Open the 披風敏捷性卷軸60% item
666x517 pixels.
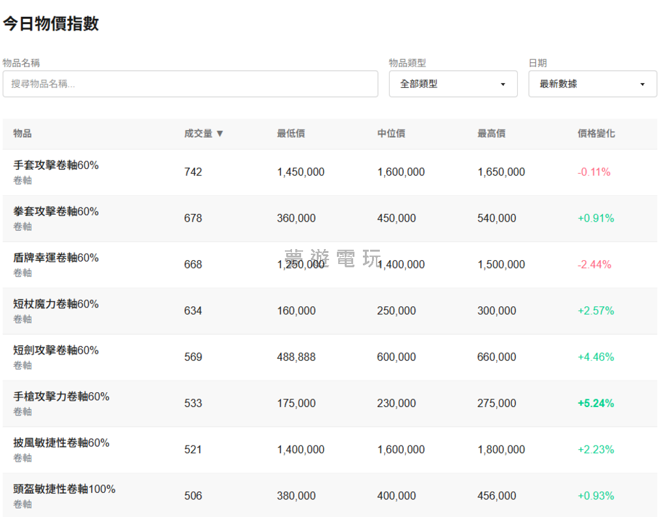pos(61,443)
